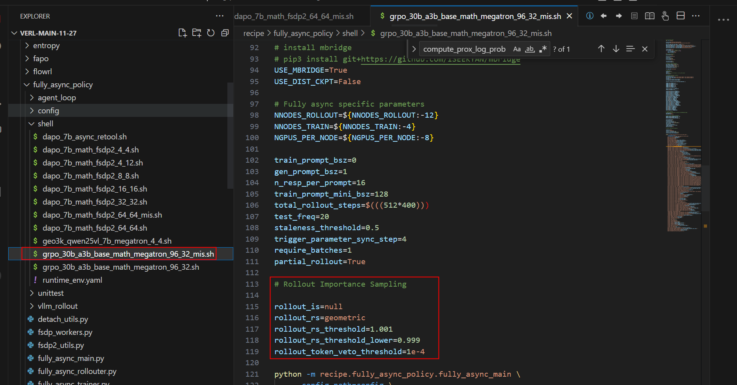Viewport: 737px width, 385px height.
Task: Open detach_utils.py
Action: pyautogui.click(x=63, y=319)
